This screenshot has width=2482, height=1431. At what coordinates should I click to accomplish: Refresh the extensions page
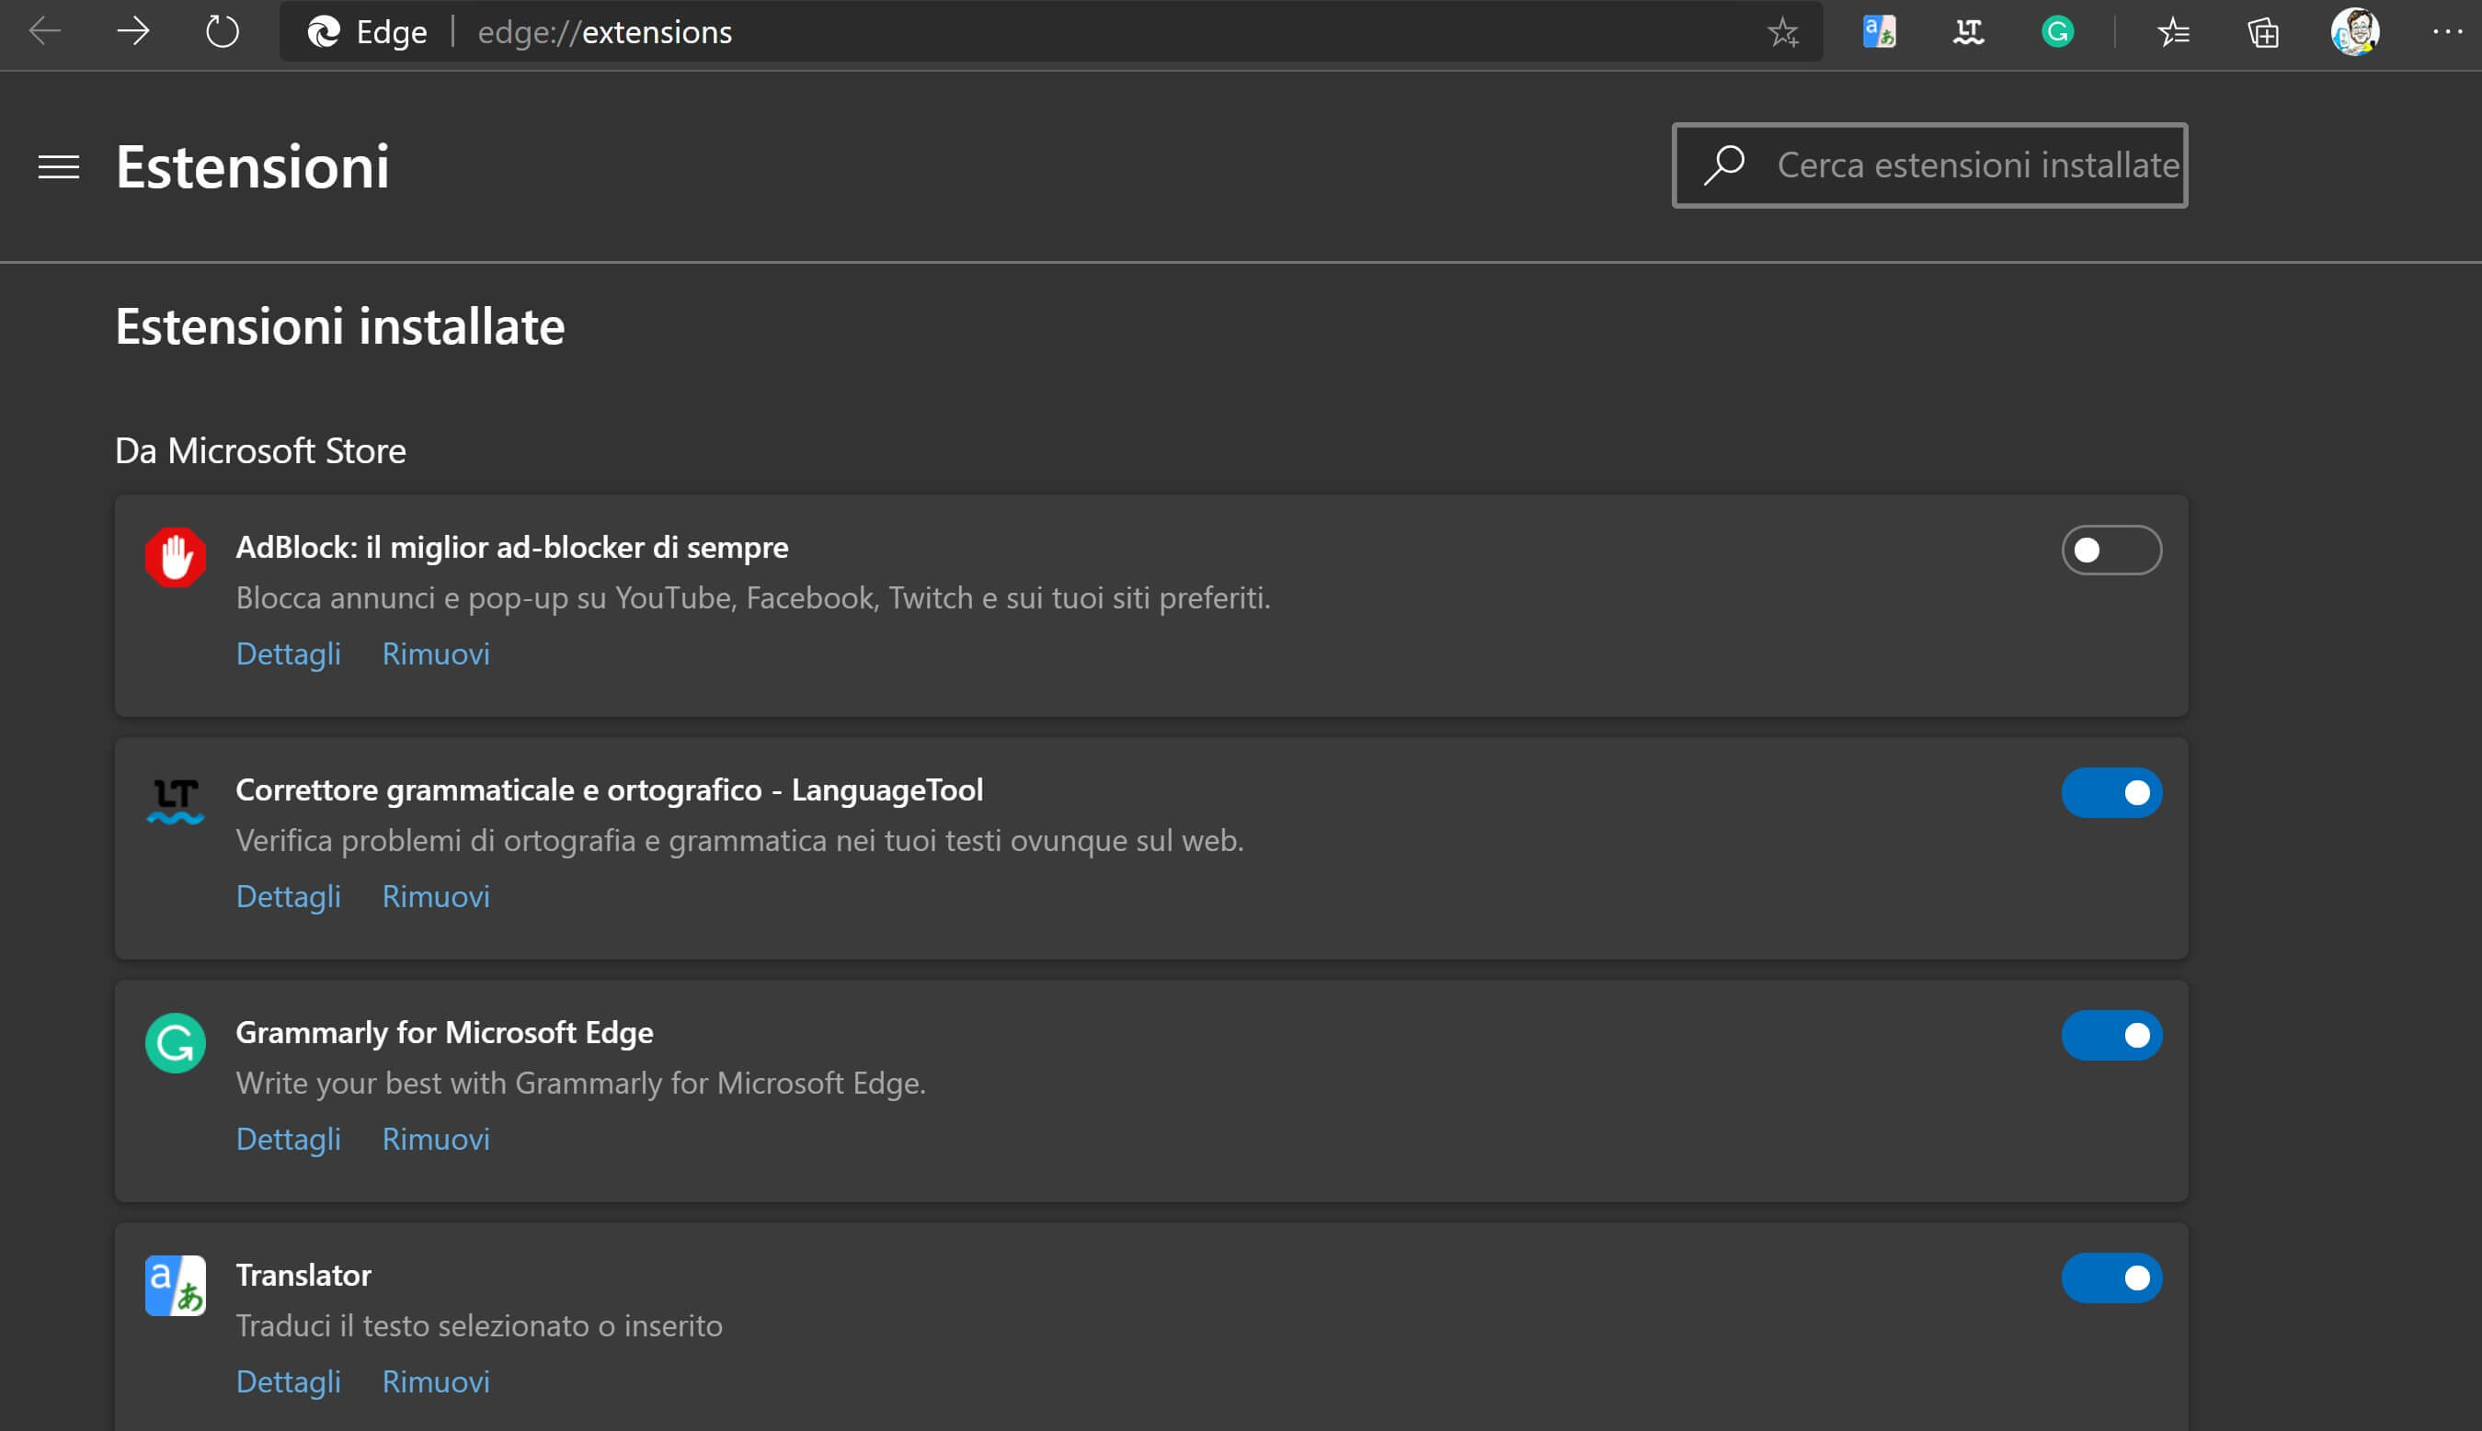(223, 32)
